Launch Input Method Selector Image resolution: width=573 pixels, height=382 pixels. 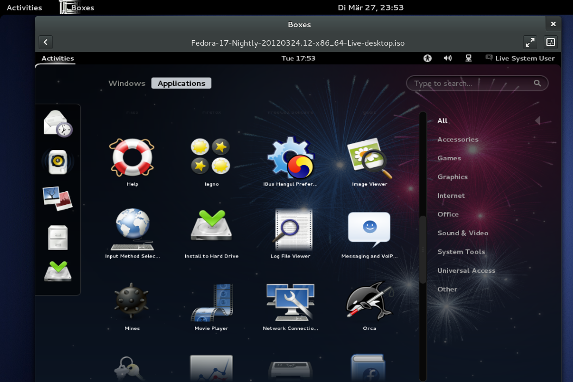[133, 234]
